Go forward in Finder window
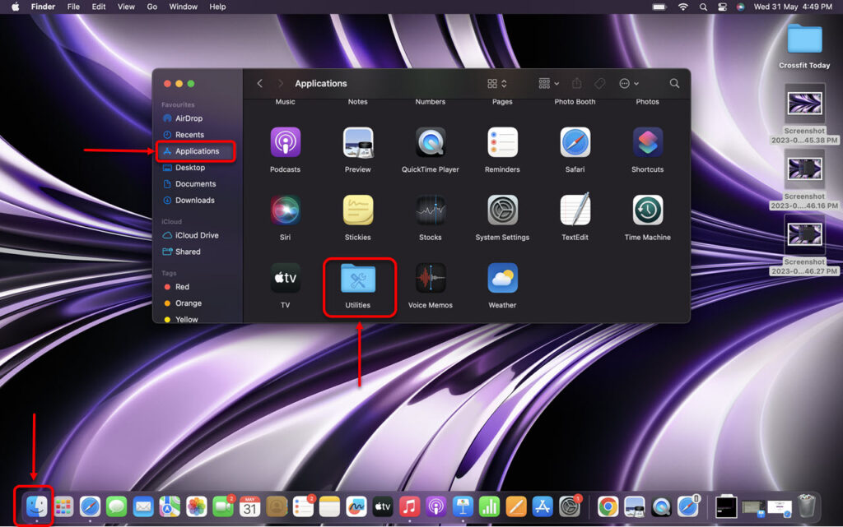843x527 pixels. point(280,83)
